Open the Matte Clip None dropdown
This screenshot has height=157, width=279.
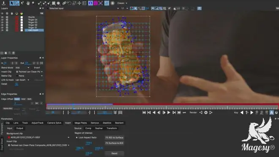point(29,76)
